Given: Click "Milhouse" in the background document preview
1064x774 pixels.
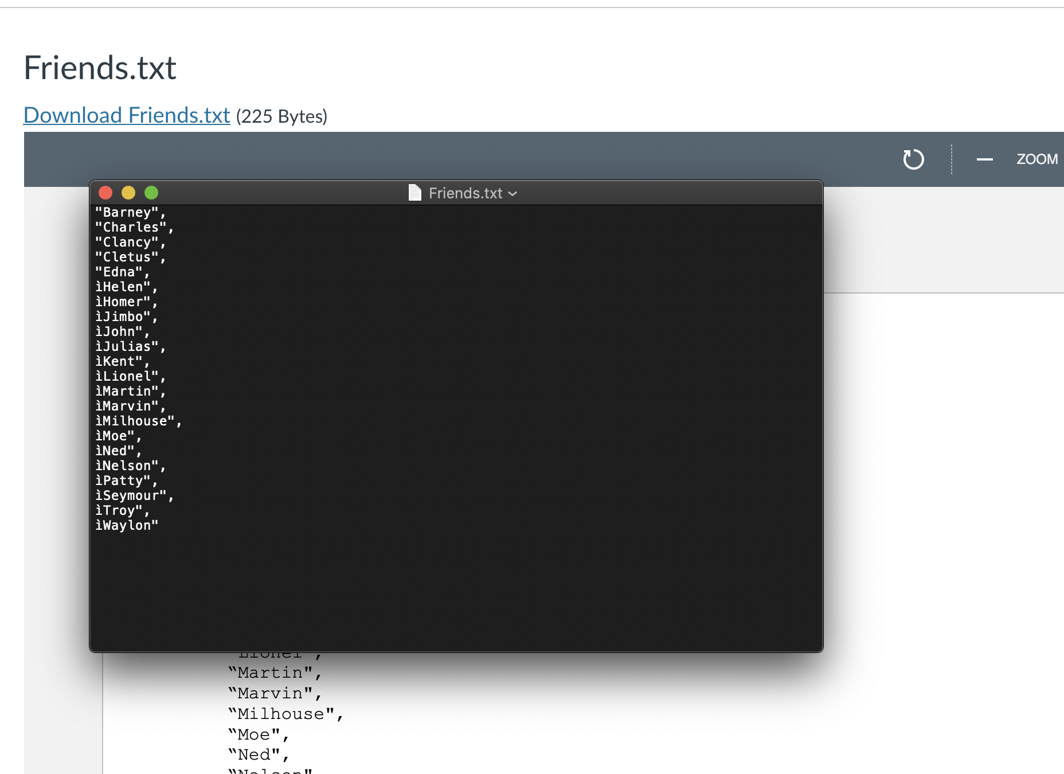Looking at the screenshot, I should pos(285,714).
